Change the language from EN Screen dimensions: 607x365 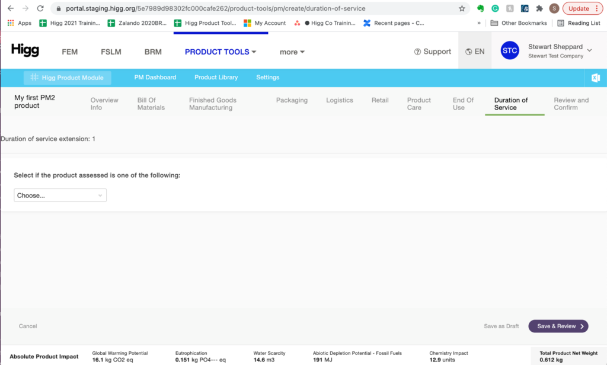click(475, 52)
